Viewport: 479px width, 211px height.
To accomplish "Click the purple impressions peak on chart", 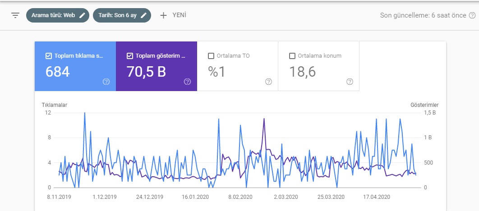I will (x=264, y=119).
